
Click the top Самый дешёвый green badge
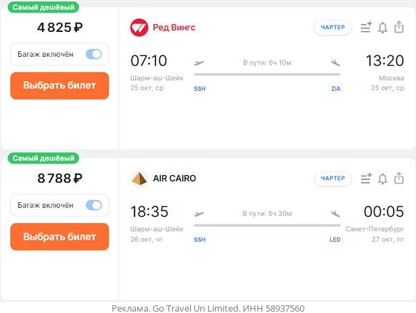point(43,7)
